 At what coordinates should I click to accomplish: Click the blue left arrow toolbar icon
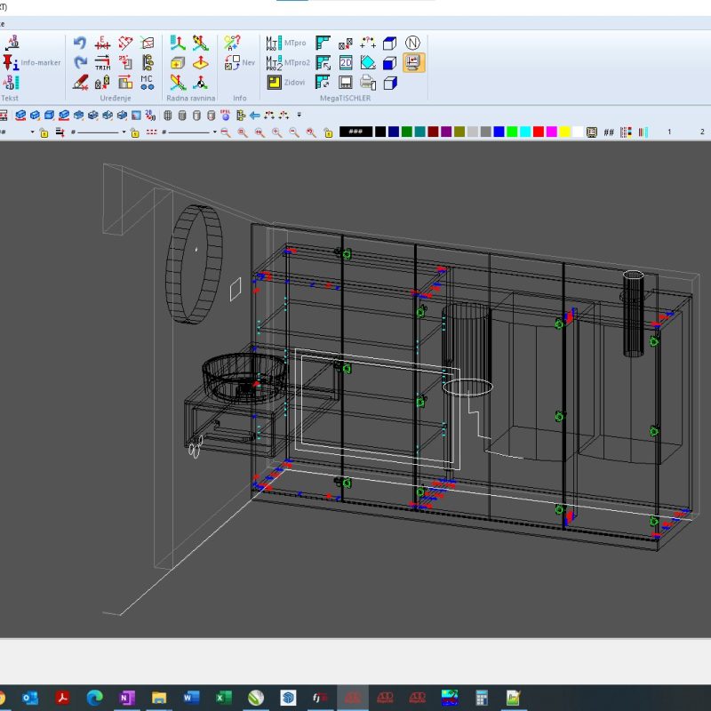255,115
